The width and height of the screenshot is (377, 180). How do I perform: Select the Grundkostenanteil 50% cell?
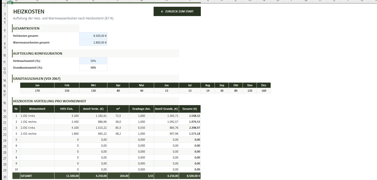tap(93, 68)
